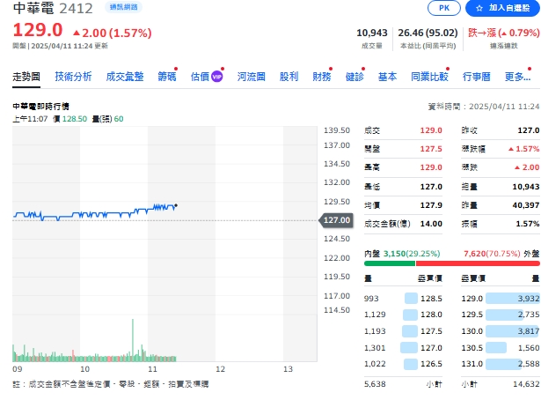
Task: Click the VIP badge icon
Action: (x=216, y=77)
